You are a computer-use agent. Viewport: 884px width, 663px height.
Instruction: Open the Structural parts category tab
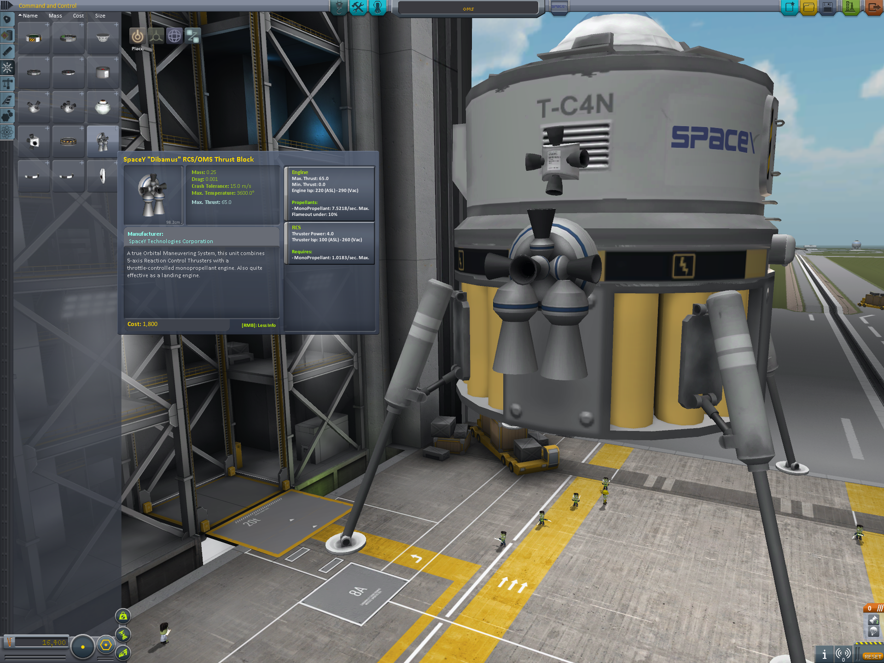click(7, 84)
